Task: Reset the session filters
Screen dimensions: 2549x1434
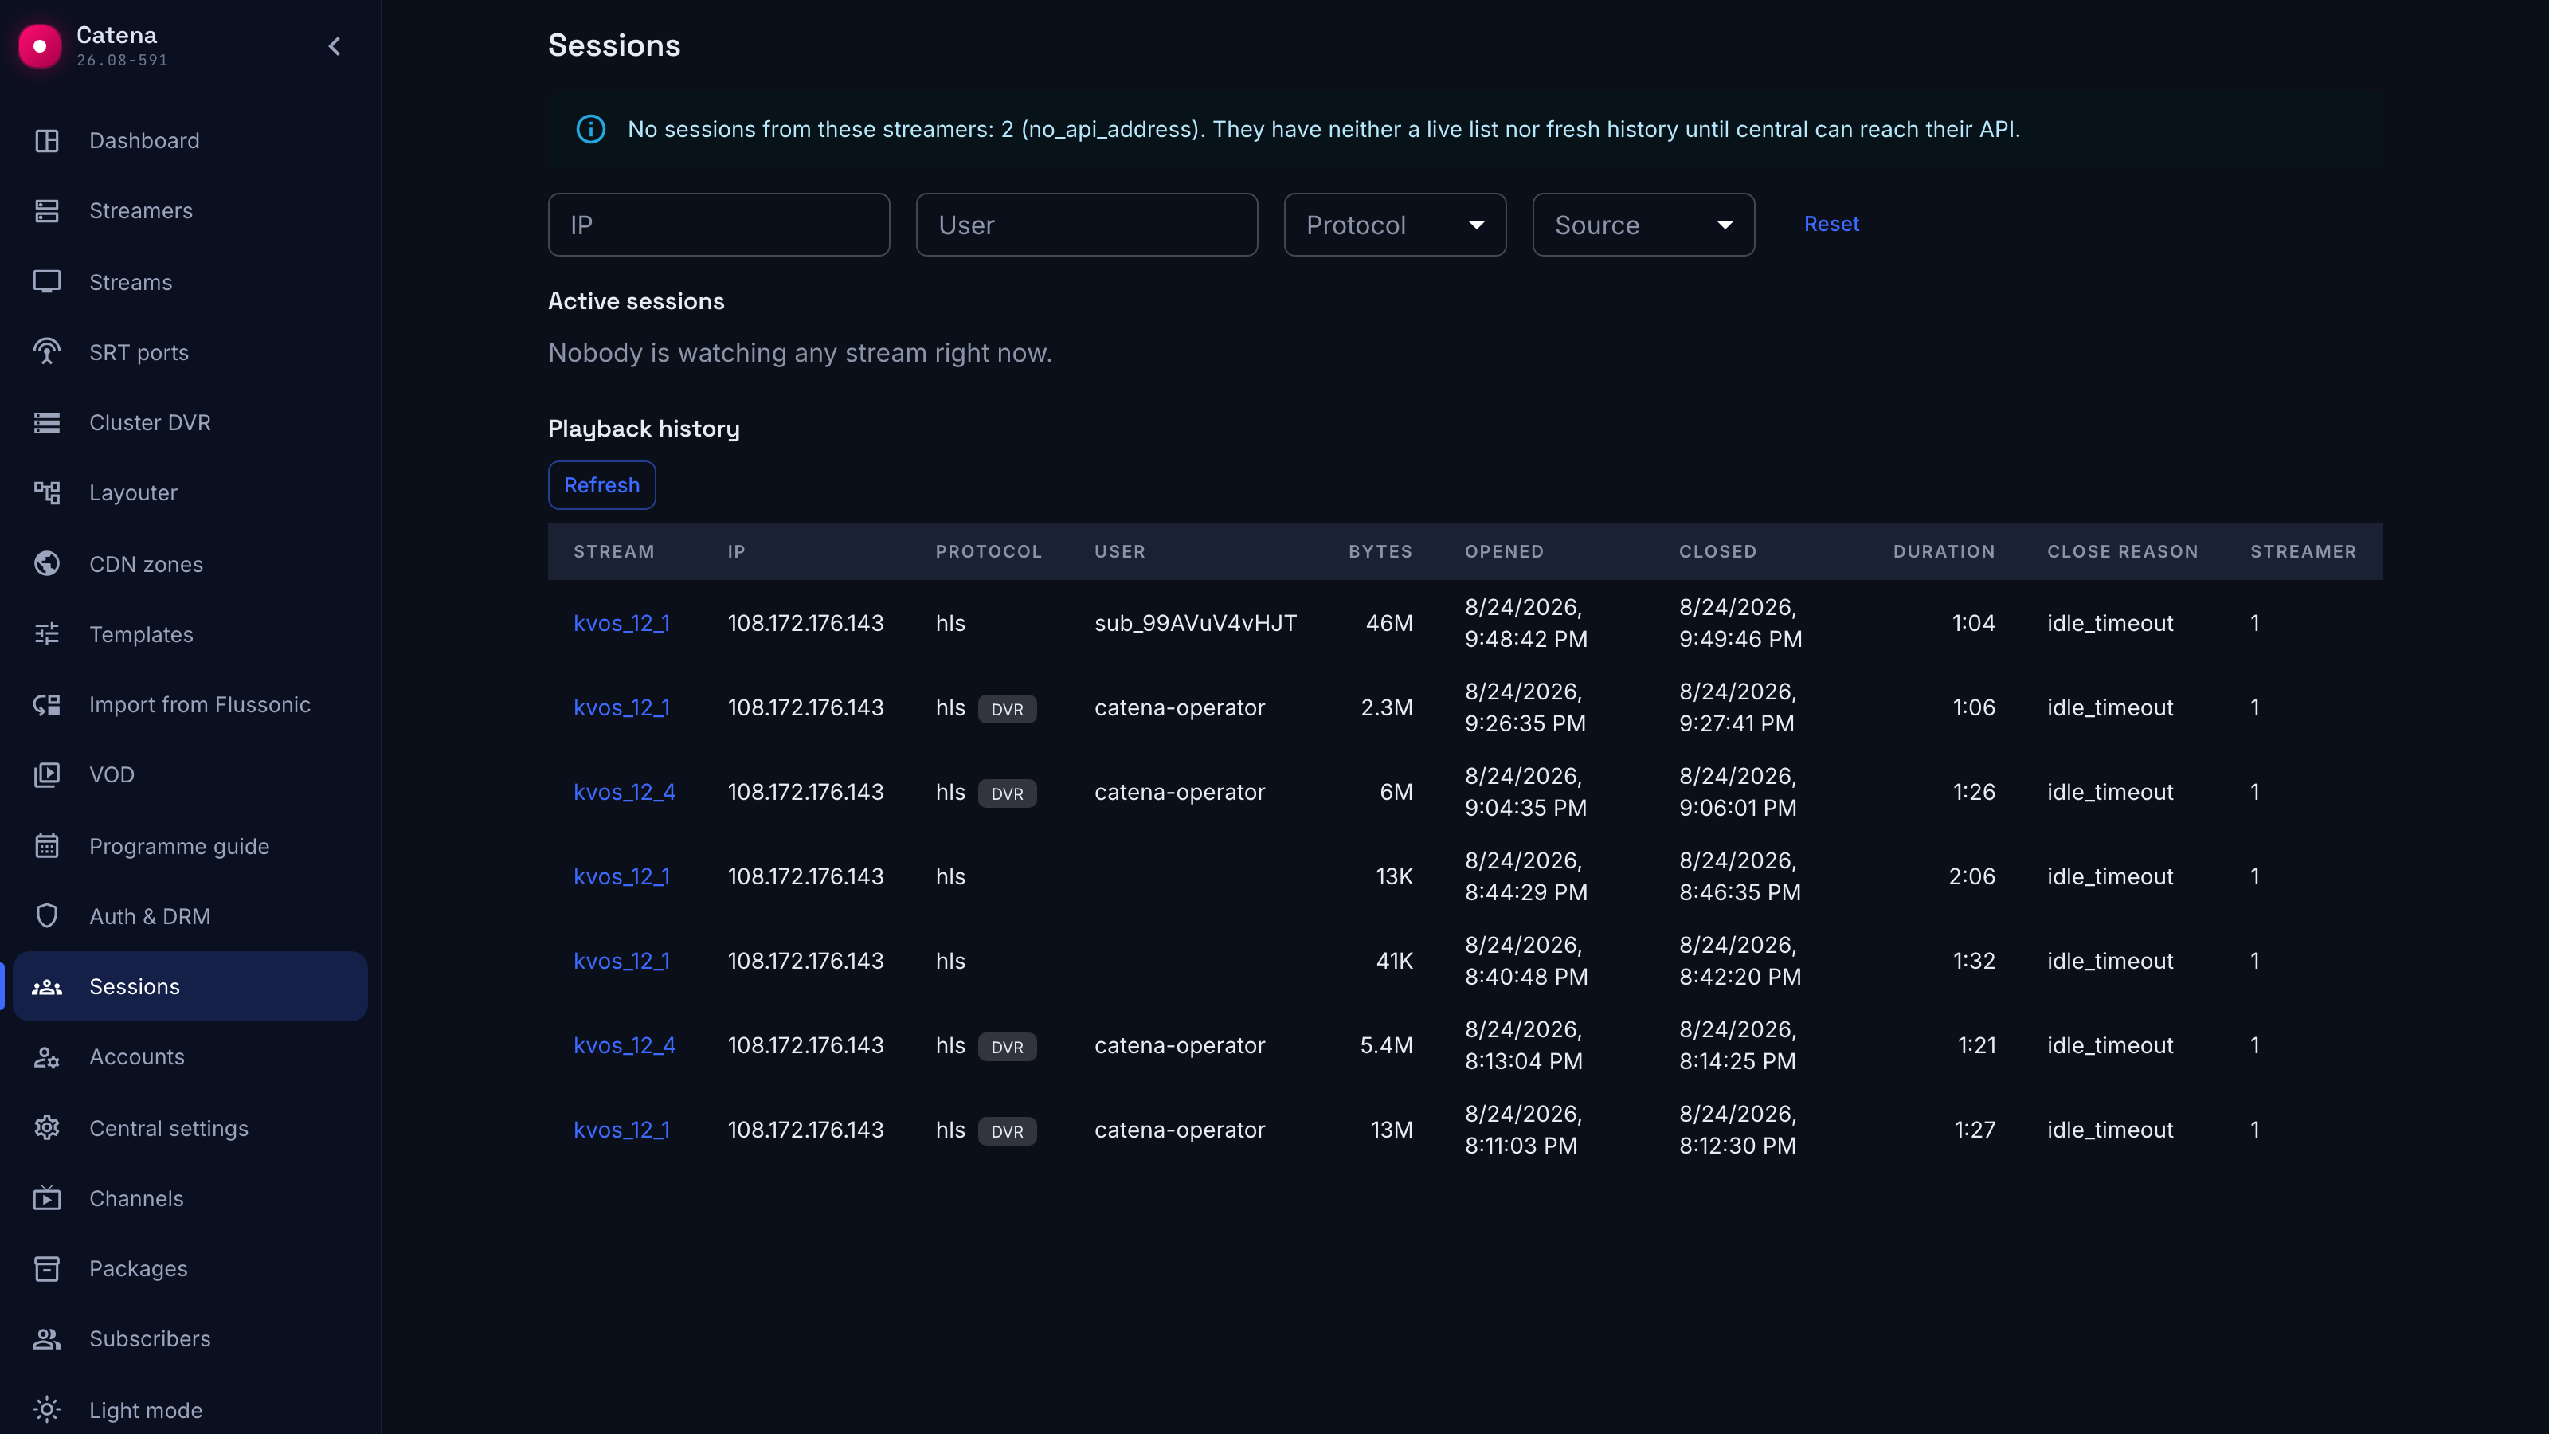Action: pyautogui.click(x=1831, y=225)
